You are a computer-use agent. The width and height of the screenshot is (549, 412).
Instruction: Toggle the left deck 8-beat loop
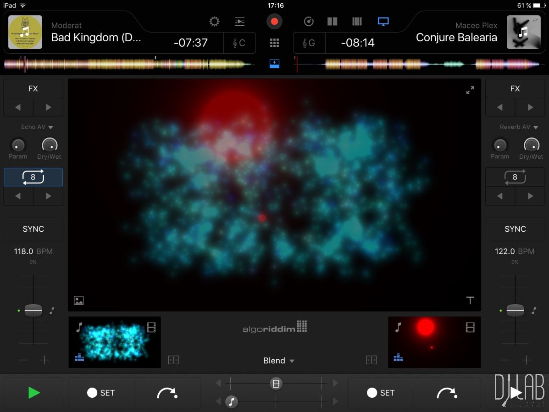pyautogui.click(x=33, y=177)
